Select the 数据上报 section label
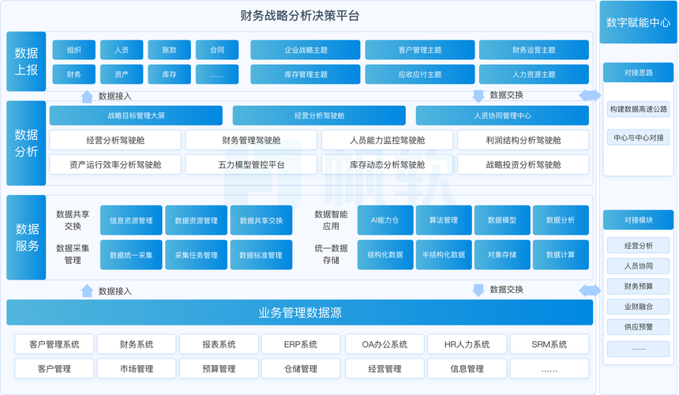Image resolution: width=679 pixels, height=395 pixels. [26, 62]
